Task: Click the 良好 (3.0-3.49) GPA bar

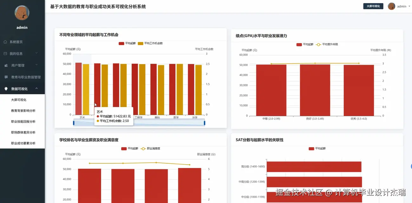Action: pos(315,90)
